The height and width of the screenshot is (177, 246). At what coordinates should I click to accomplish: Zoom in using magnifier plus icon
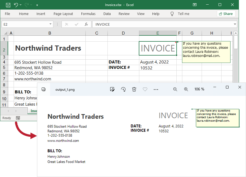(186, 89)
